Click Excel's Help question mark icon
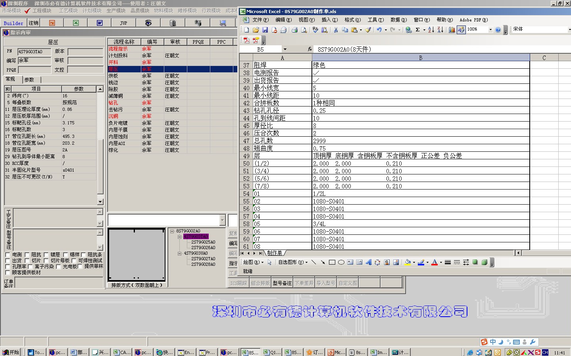Viewport: 571px width, 356px height. coord(498,29)
